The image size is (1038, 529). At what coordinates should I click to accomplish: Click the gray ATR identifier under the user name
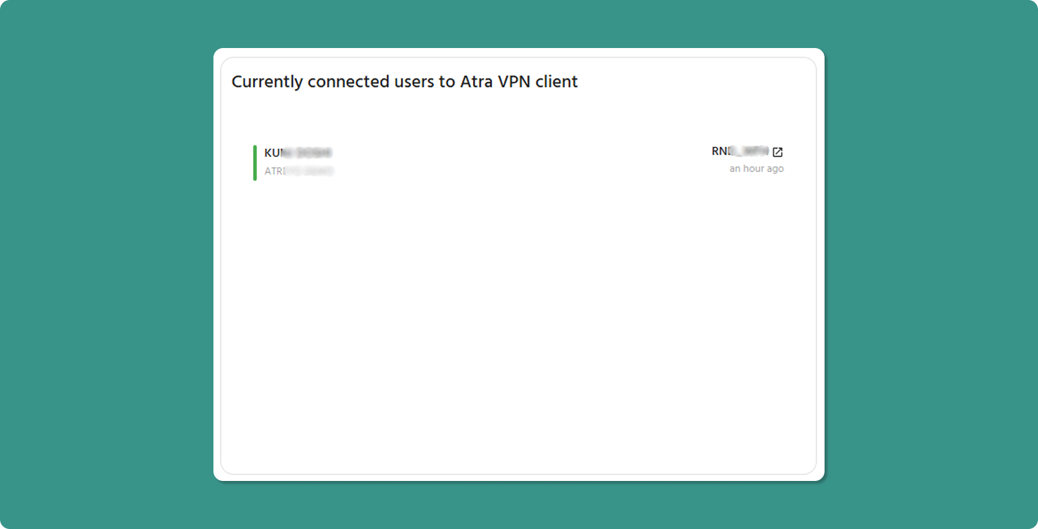coord(298,171)
